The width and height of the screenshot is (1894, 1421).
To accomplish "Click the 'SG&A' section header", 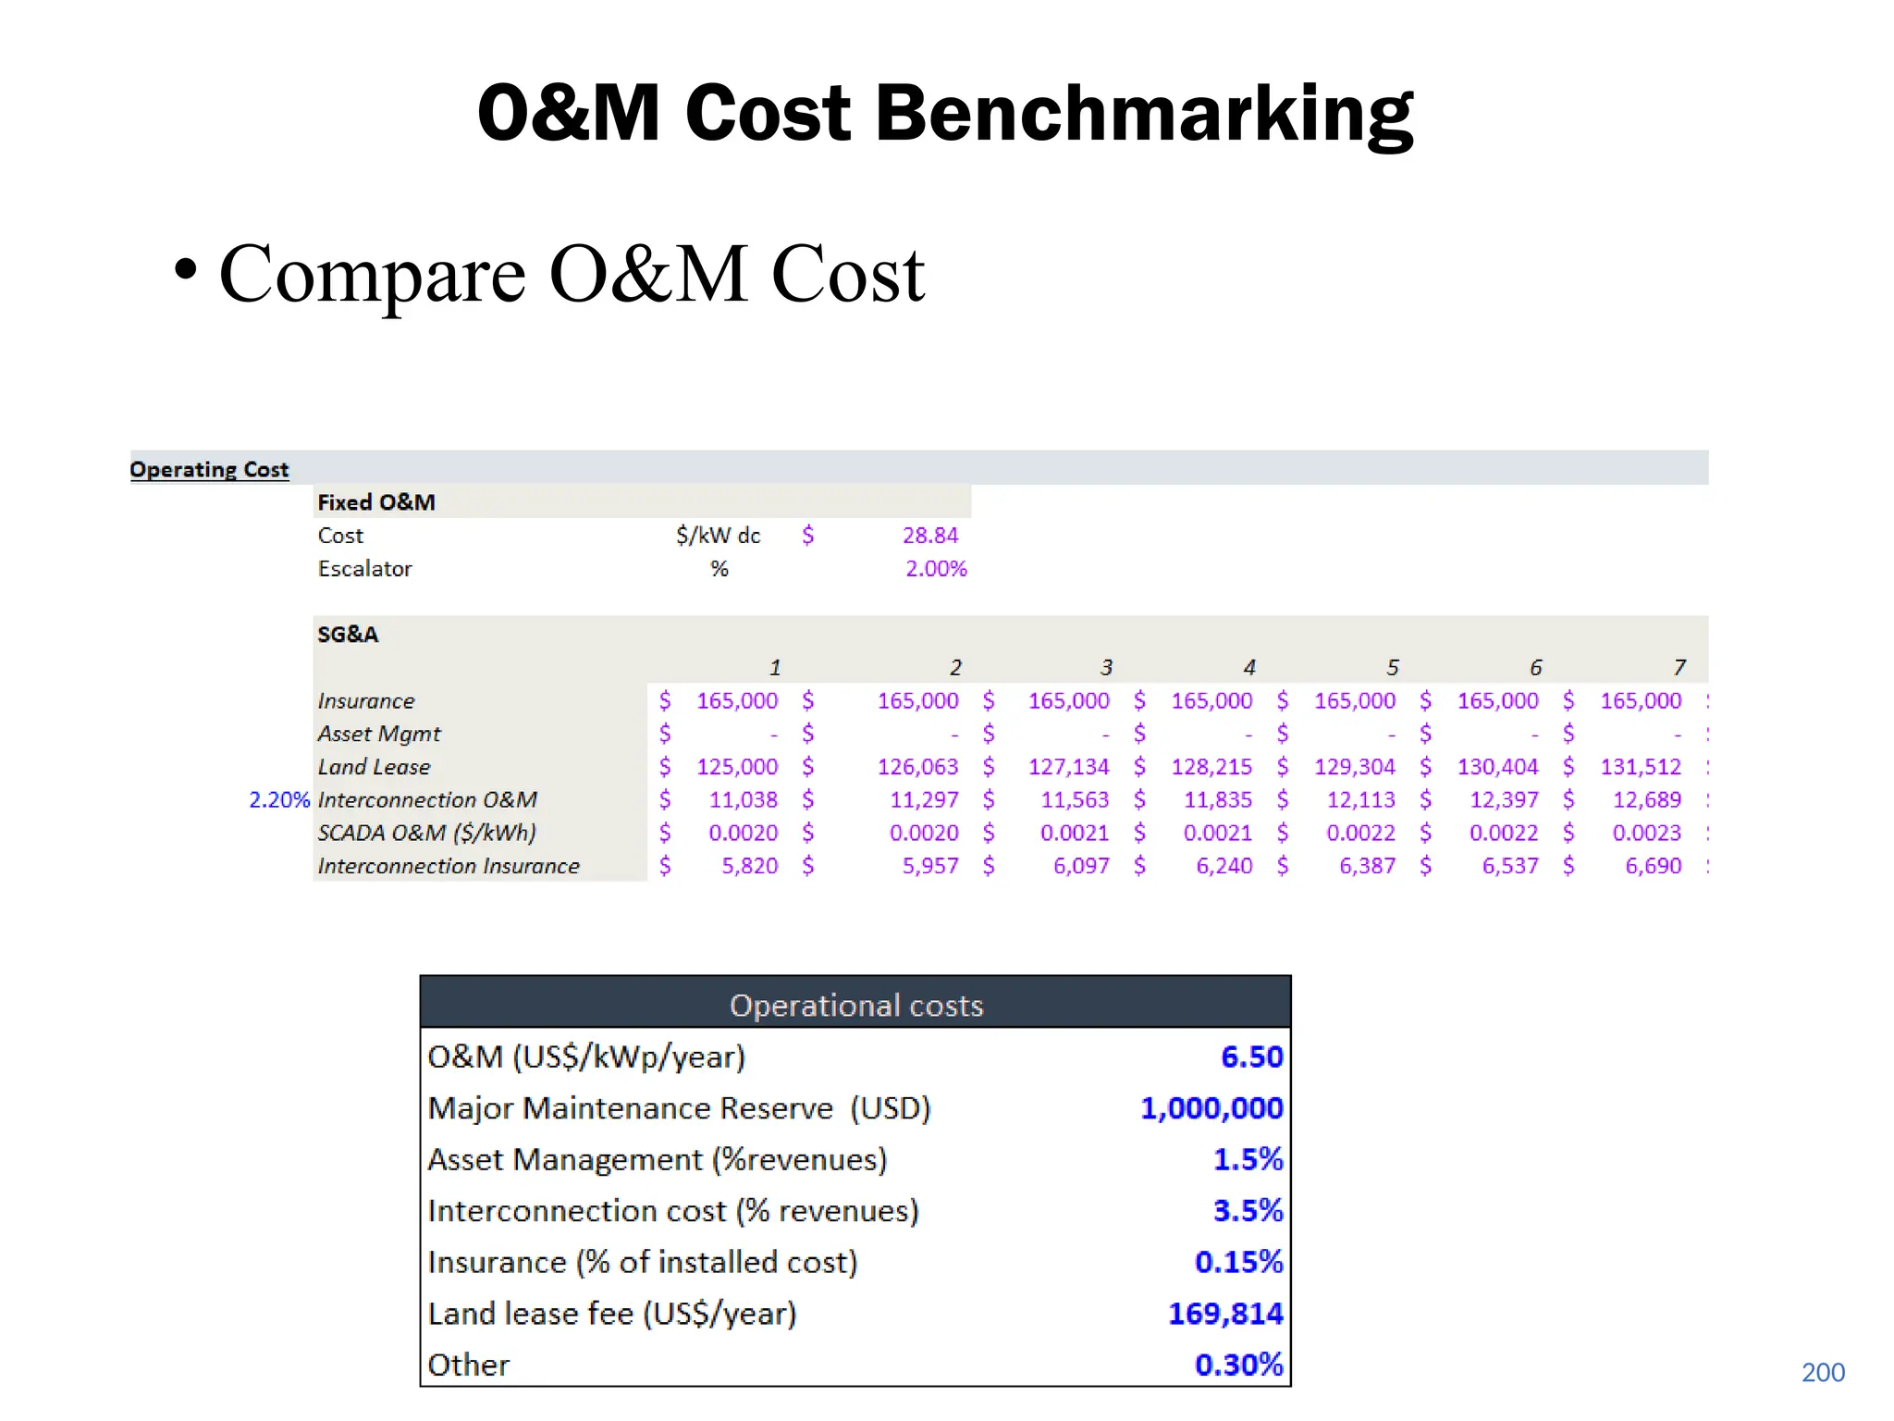I will (348, 635).
